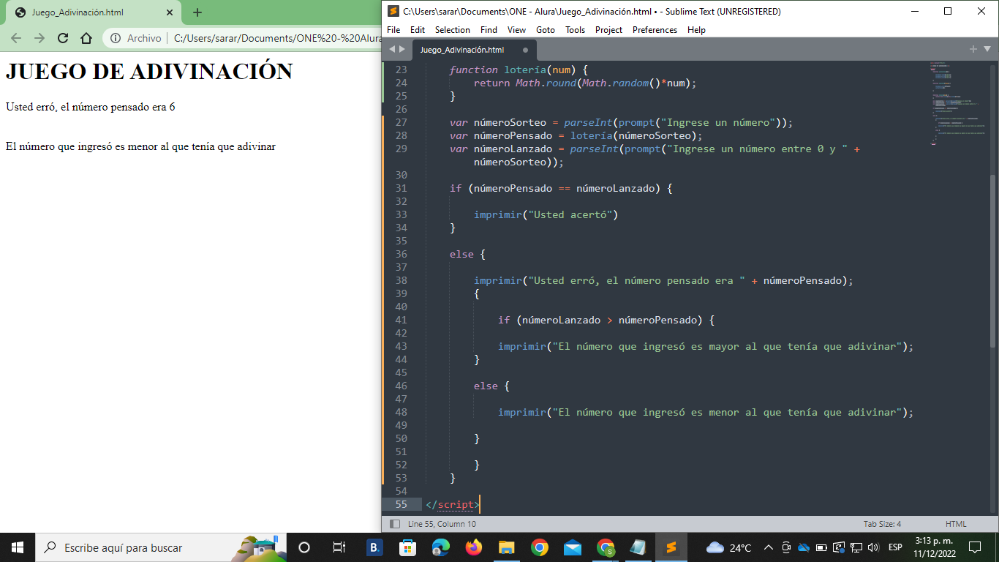Open the volume control in the tray
This screenshot has height=562, width=999.
[x=872, y=547]
